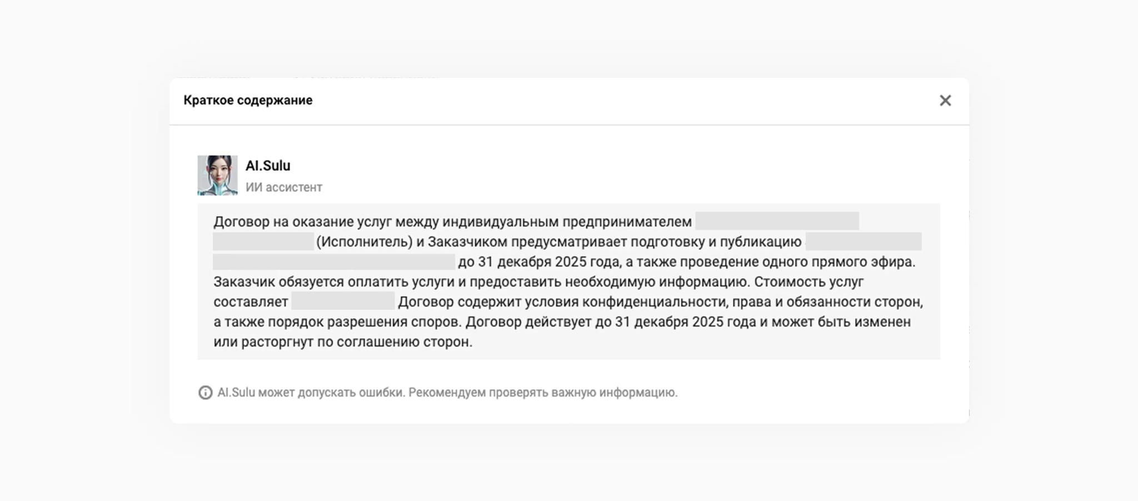Click the AI.Sulu avatar picture

pyautogui.click(x=217, y=175)
